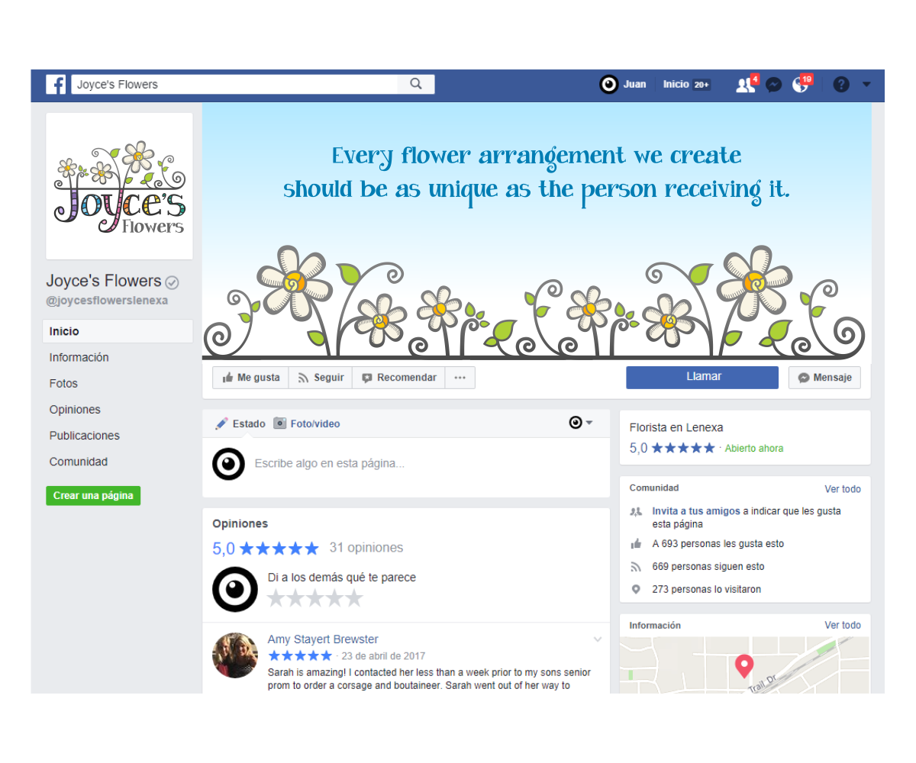Click the avatar beside the post composer
The image size is (916, 763).
coord(228,463)
